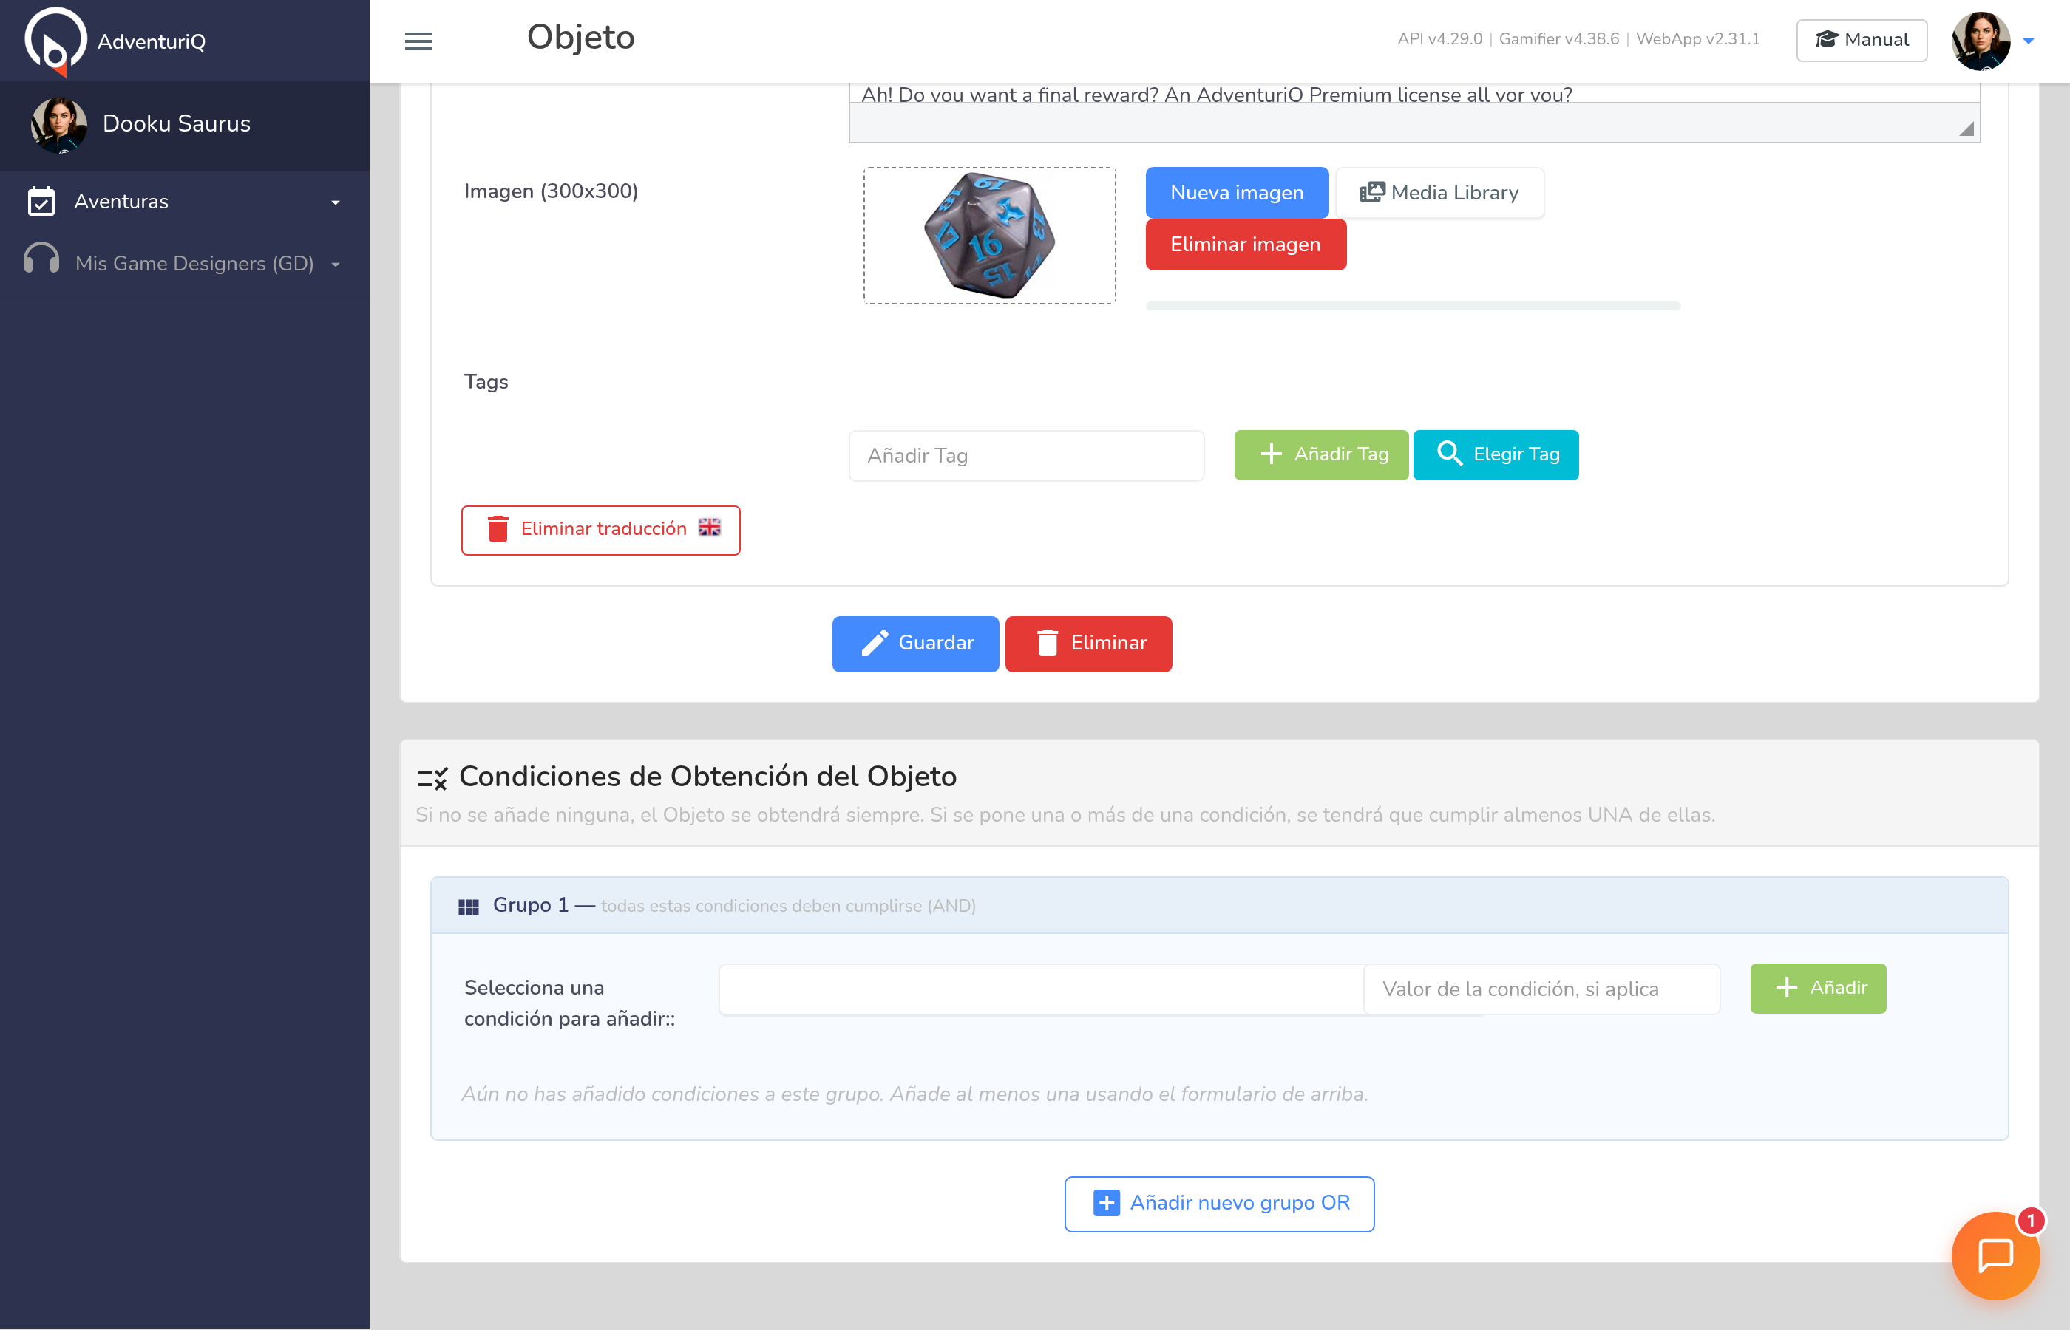Click the pencil icon on Guardar

875,644
